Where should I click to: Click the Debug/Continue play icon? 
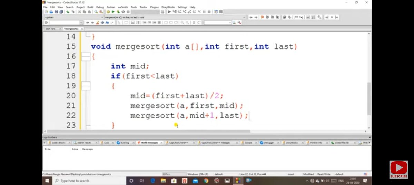[x=170, y=12]
